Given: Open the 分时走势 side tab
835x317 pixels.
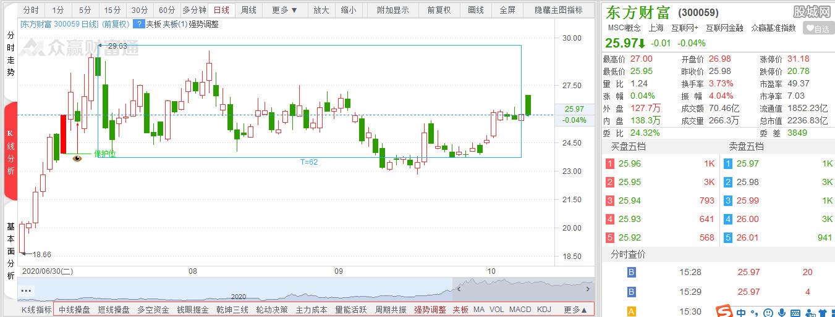Looking at the screenshot, I should 11,55.
